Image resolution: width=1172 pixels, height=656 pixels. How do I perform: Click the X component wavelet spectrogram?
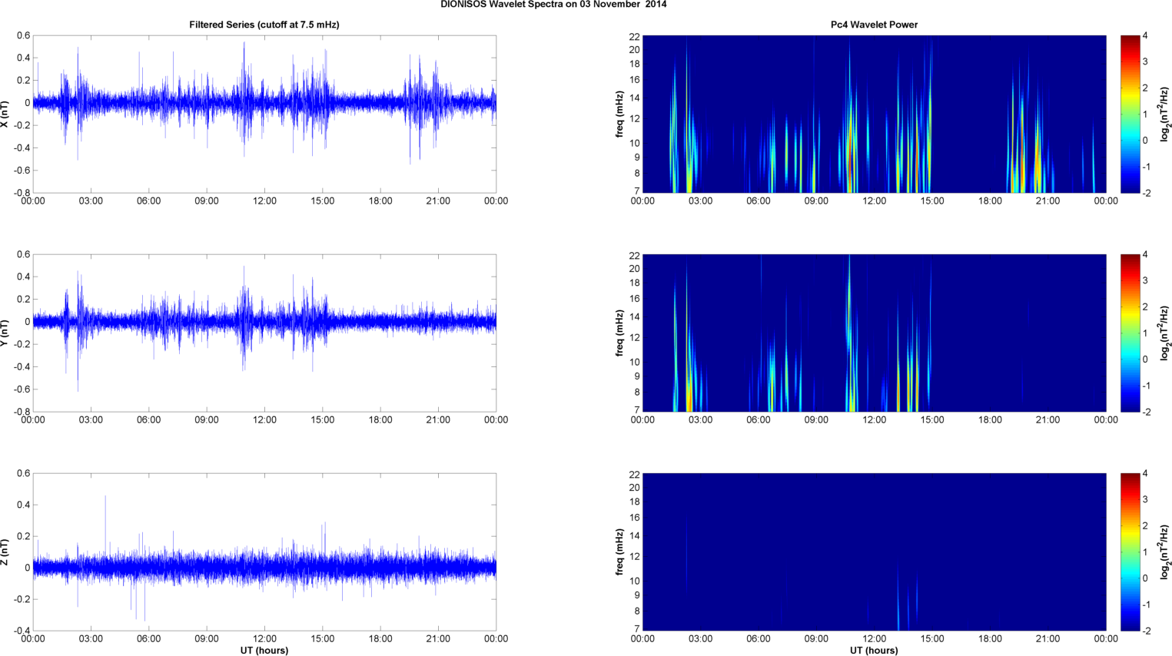click(874, 114)
